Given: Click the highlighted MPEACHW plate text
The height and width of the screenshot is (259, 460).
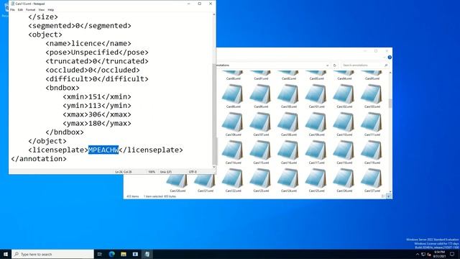Looking at the screenshot, I should pos(103,150).
